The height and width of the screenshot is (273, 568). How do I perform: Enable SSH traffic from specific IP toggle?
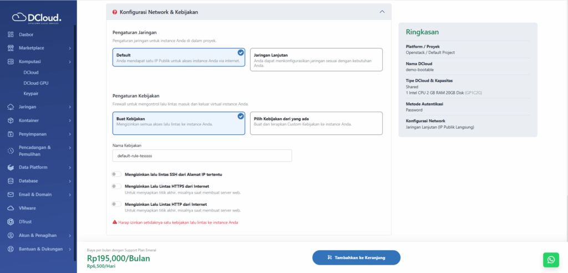tap(116, 174)
